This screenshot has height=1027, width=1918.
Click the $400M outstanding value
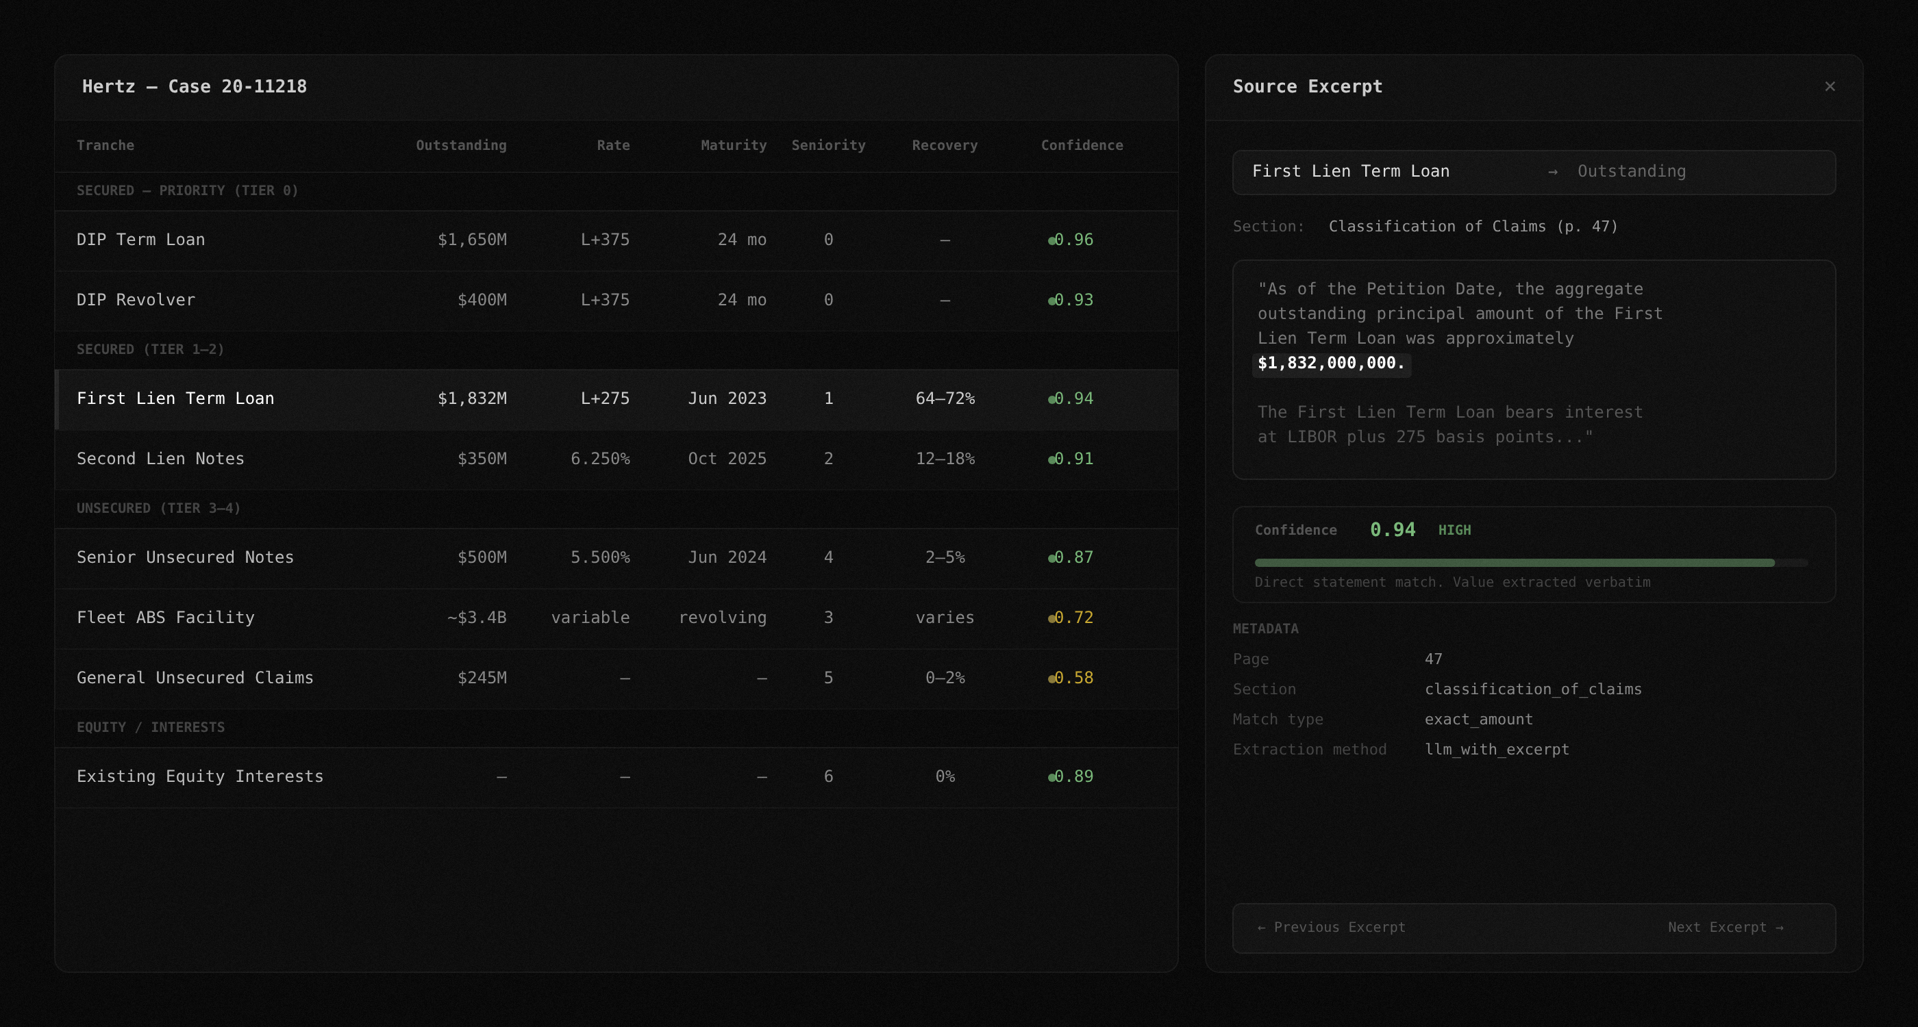(x=482, y=300)
